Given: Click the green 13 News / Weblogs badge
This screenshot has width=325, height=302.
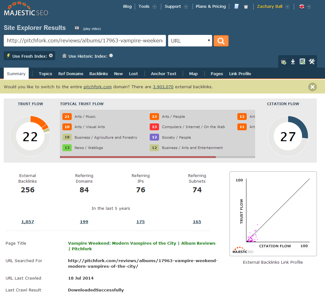Looking at the screenshot, I should (67, 148).
